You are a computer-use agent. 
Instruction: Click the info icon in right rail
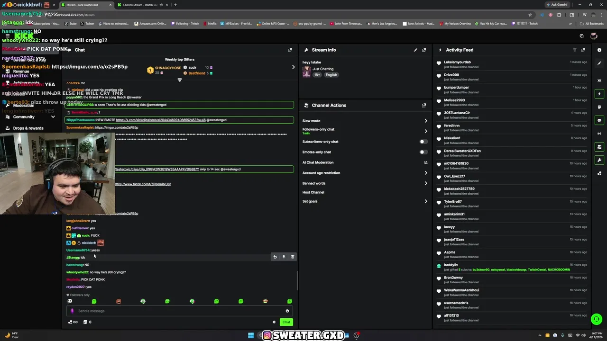599,50
